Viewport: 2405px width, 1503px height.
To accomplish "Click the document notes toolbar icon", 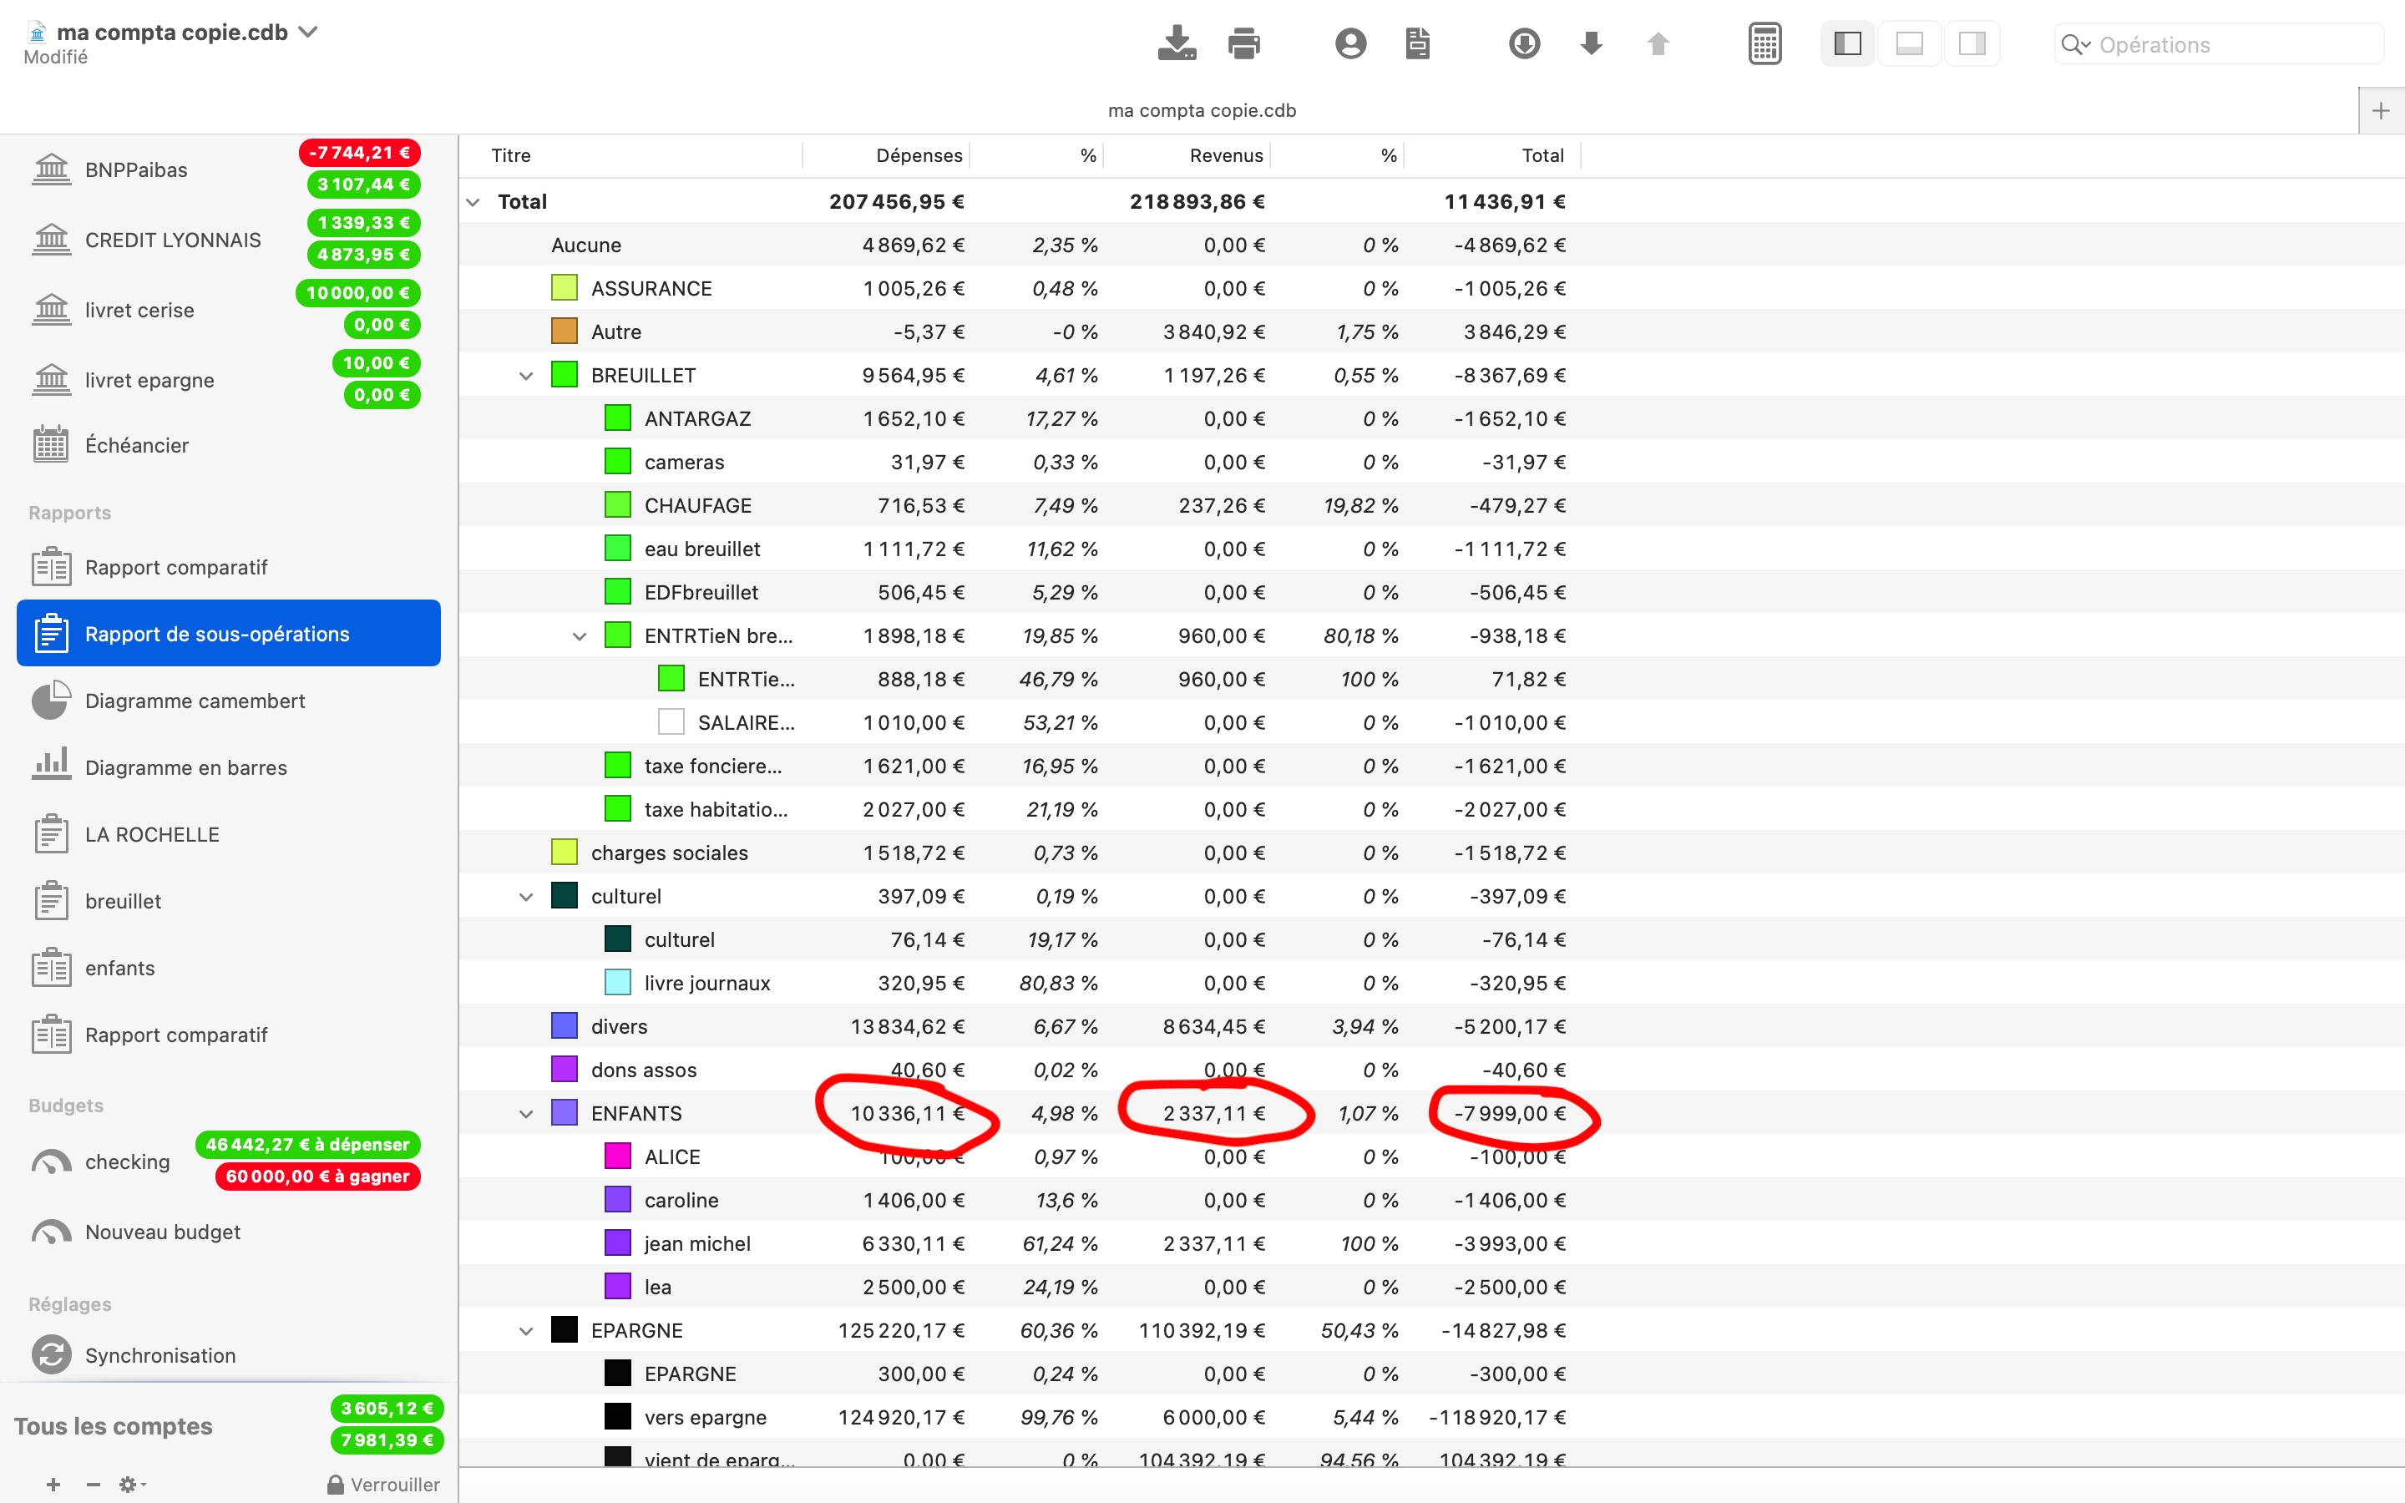I will click(1417, 43).
